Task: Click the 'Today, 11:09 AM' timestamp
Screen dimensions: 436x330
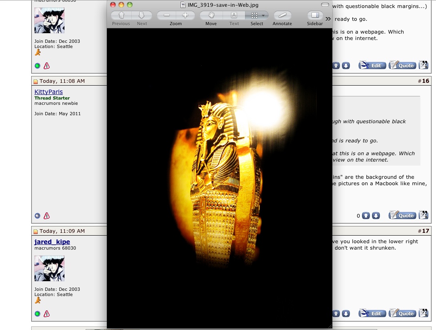Action: [62, 231]
